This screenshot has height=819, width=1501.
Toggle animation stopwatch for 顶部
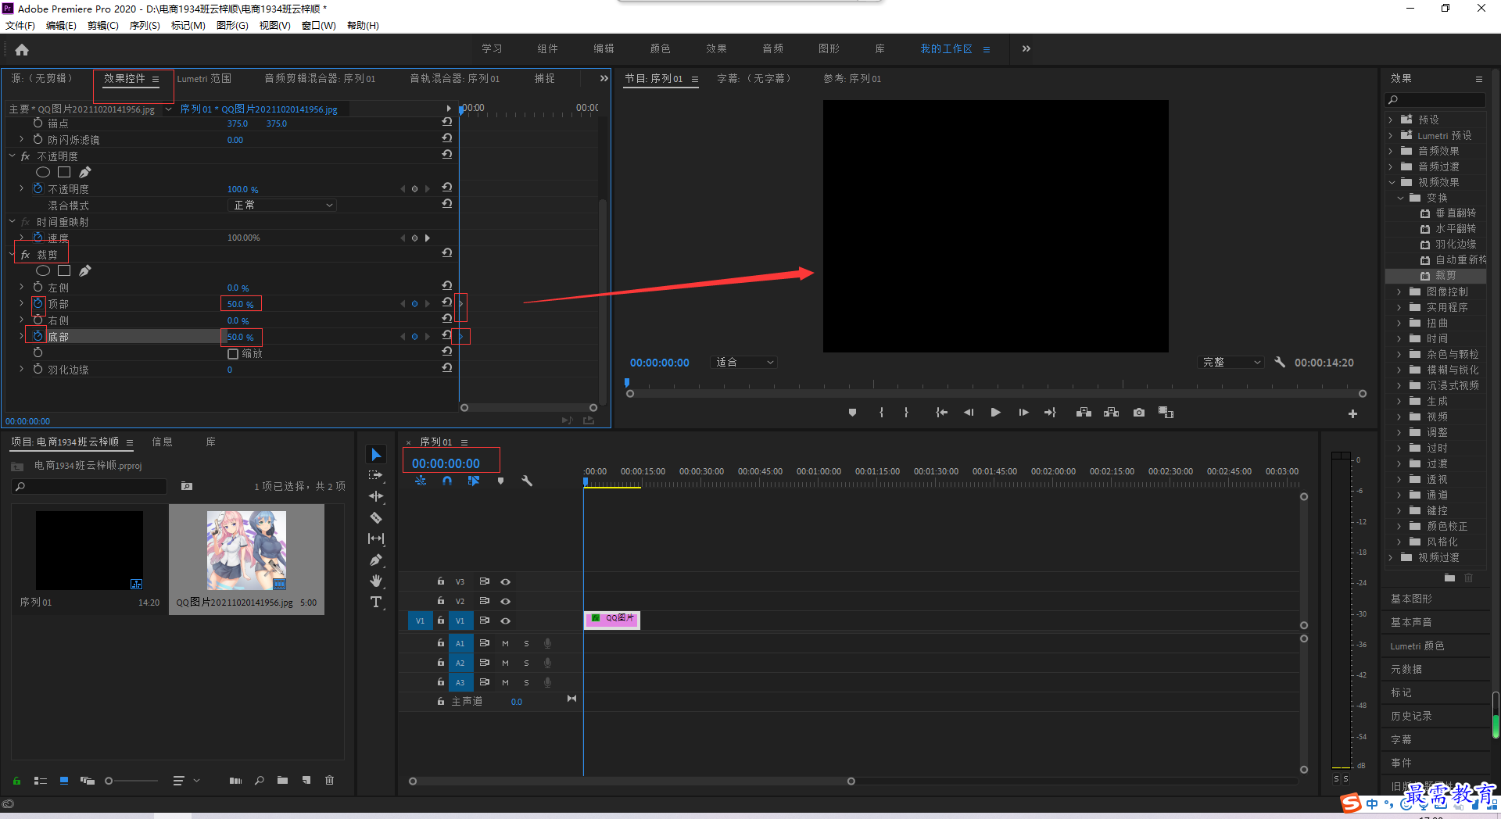(38, 303)
